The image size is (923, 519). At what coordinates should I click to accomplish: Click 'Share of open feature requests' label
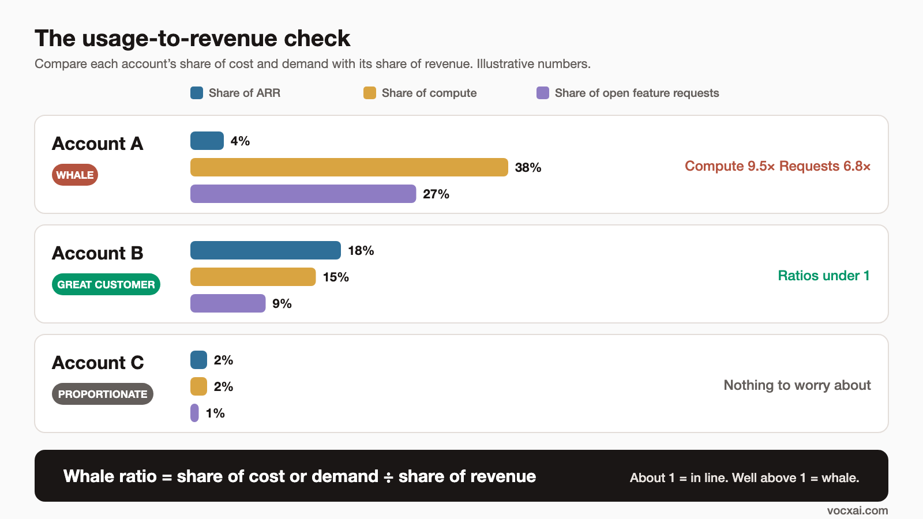[x=637, y=93]
